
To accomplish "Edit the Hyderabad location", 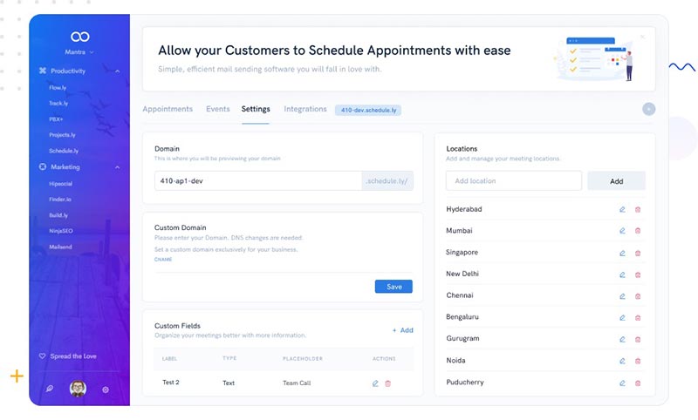I will 622,209.
